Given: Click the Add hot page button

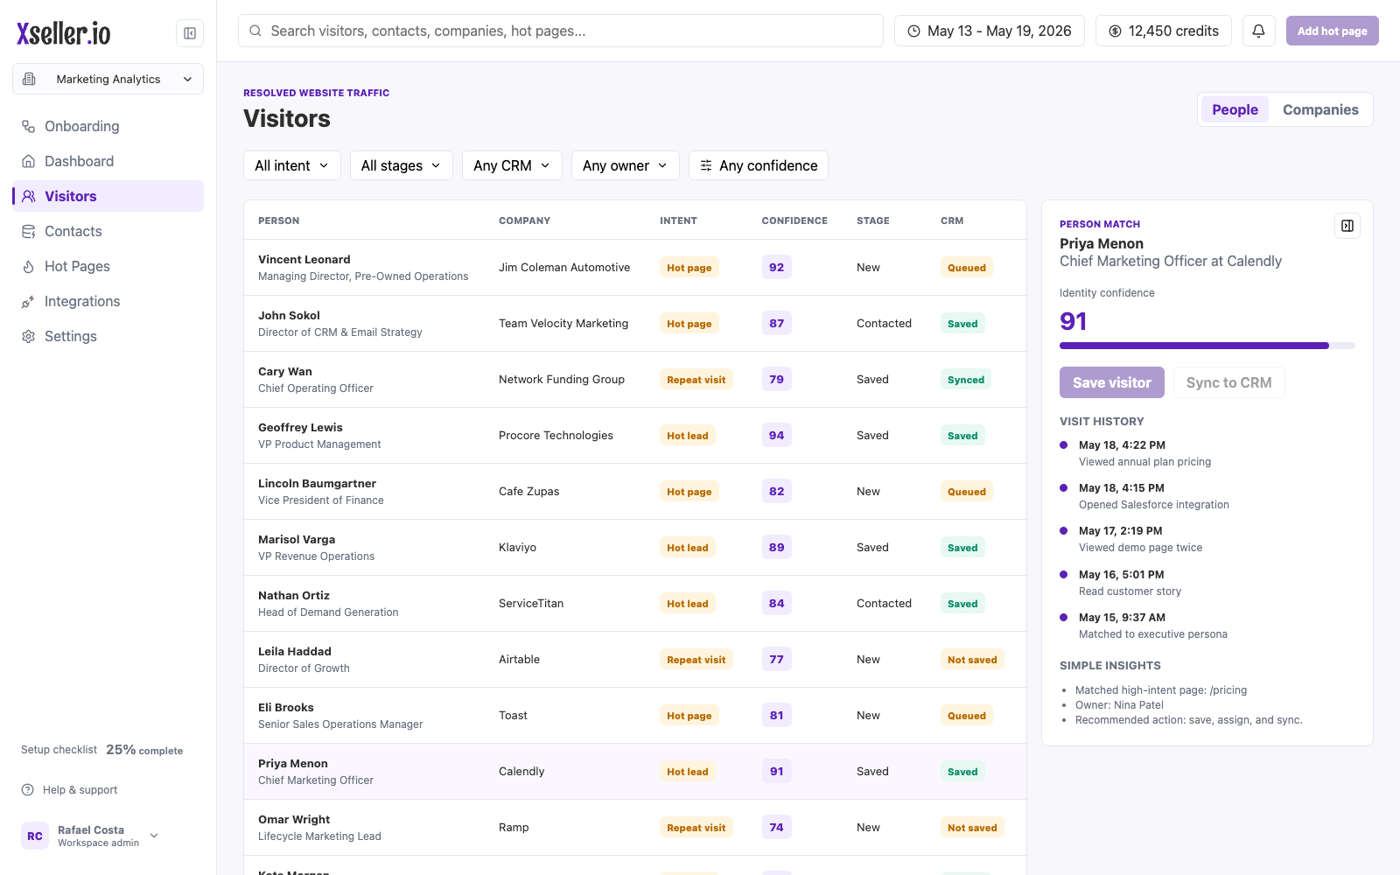Looking at the screenshot, I should [1332, 31].
